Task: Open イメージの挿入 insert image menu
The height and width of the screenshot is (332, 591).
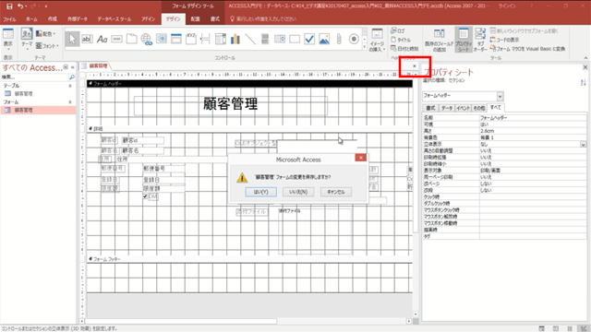Action: point(377,40)
